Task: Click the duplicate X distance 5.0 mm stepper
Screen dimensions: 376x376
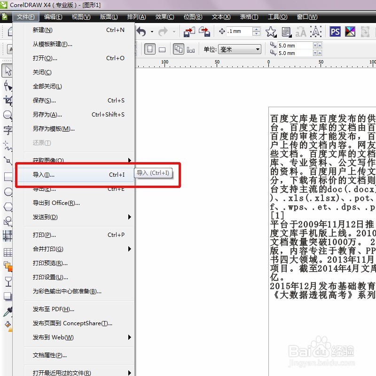Action: point(318,45)
